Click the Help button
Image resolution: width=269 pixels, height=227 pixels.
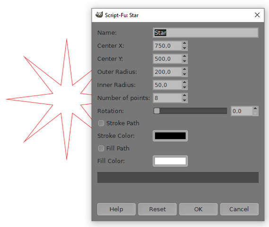click(x=116, y=209)
